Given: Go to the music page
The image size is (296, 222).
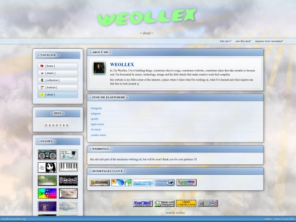Looking at the screenshot, I should click(58, 73).
